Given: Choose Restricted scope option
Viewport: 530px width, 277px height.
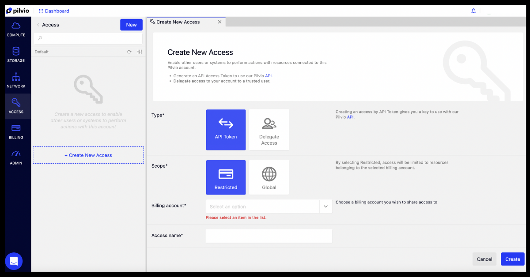Looking at the screenshot, I should (226, 177).
